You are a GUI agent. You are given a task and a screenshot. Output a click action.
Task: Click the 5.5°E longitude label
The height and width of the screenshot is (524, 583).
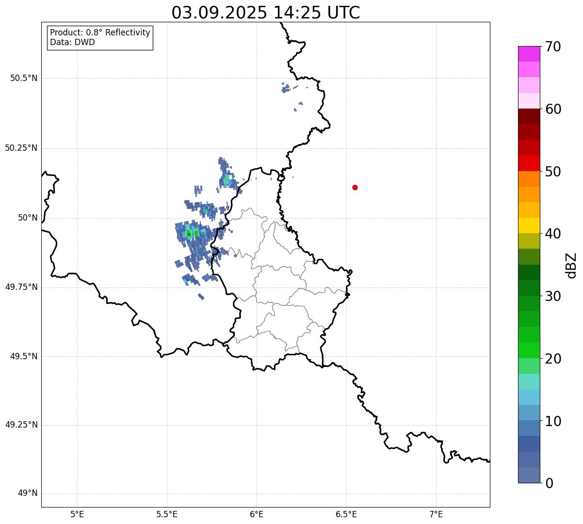[167, 514]
